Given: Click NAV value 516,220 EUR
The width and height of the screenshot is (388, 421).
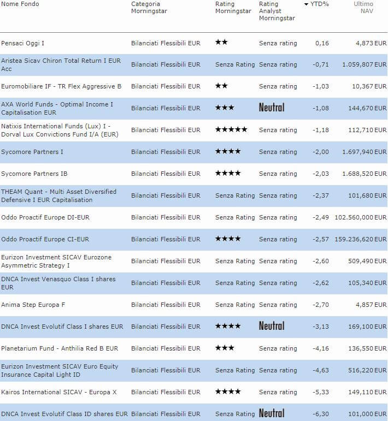Looking at the screenshot, I should point(367,371).
